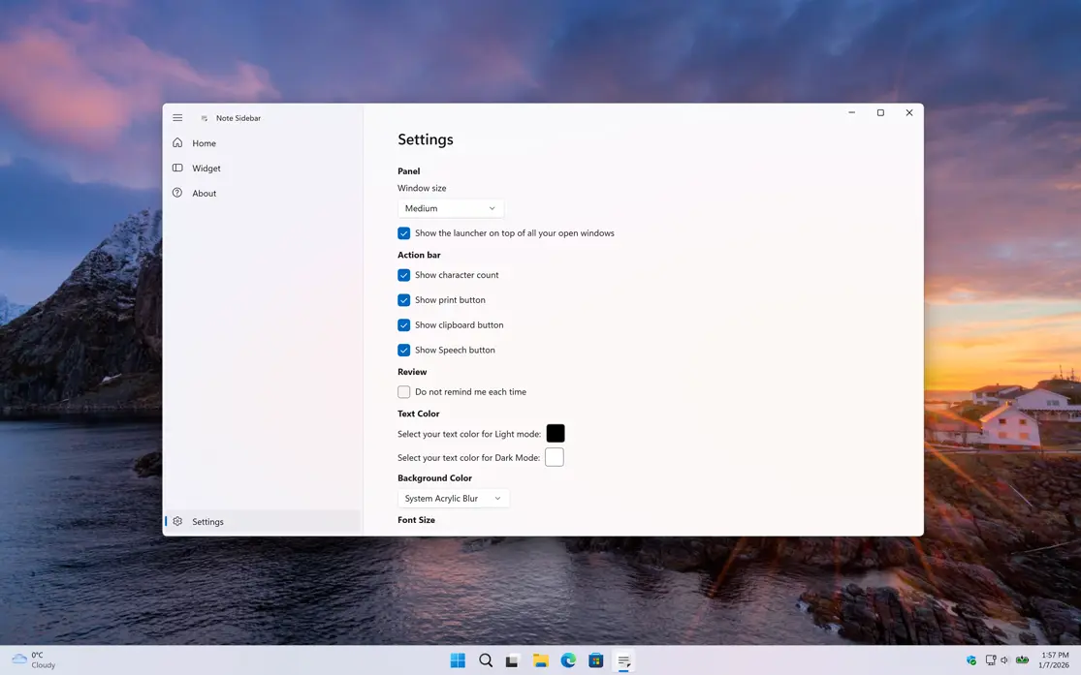
Task: Open the Widget section via its sidebar icon
Action: [x=178, y=168]
